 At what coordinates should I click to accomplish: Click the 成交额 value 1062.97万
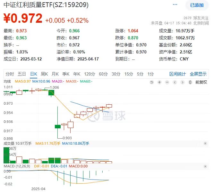click(x=185, y=38)
